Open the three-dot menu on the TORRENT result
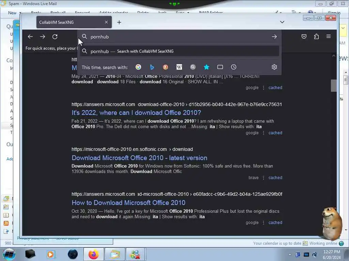 coord(263,88)
